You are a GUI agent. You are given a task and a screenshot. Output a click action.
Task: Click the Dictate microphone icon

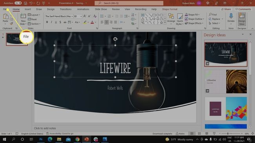(x=231, y=16)
